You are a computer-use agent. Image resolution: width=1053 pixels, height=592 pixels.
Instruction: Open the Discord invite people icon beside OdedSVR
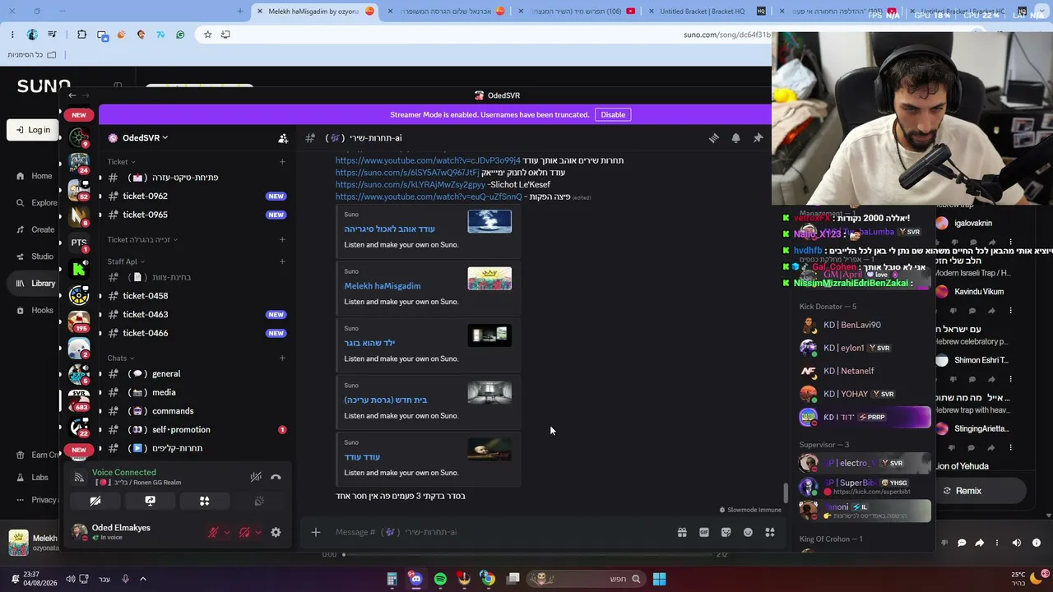click(283, 138)
